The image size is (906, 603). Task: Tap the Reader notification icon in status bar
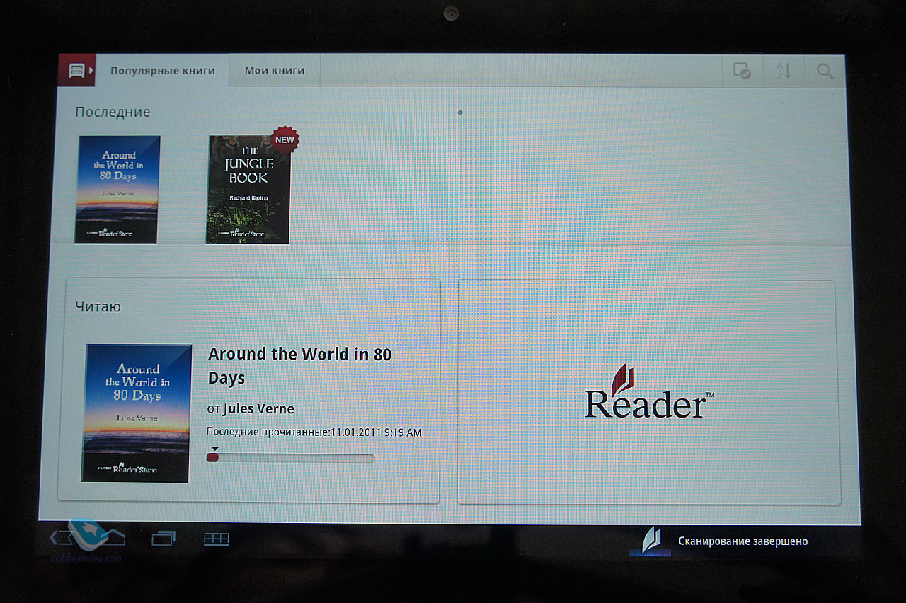(651, 541)
